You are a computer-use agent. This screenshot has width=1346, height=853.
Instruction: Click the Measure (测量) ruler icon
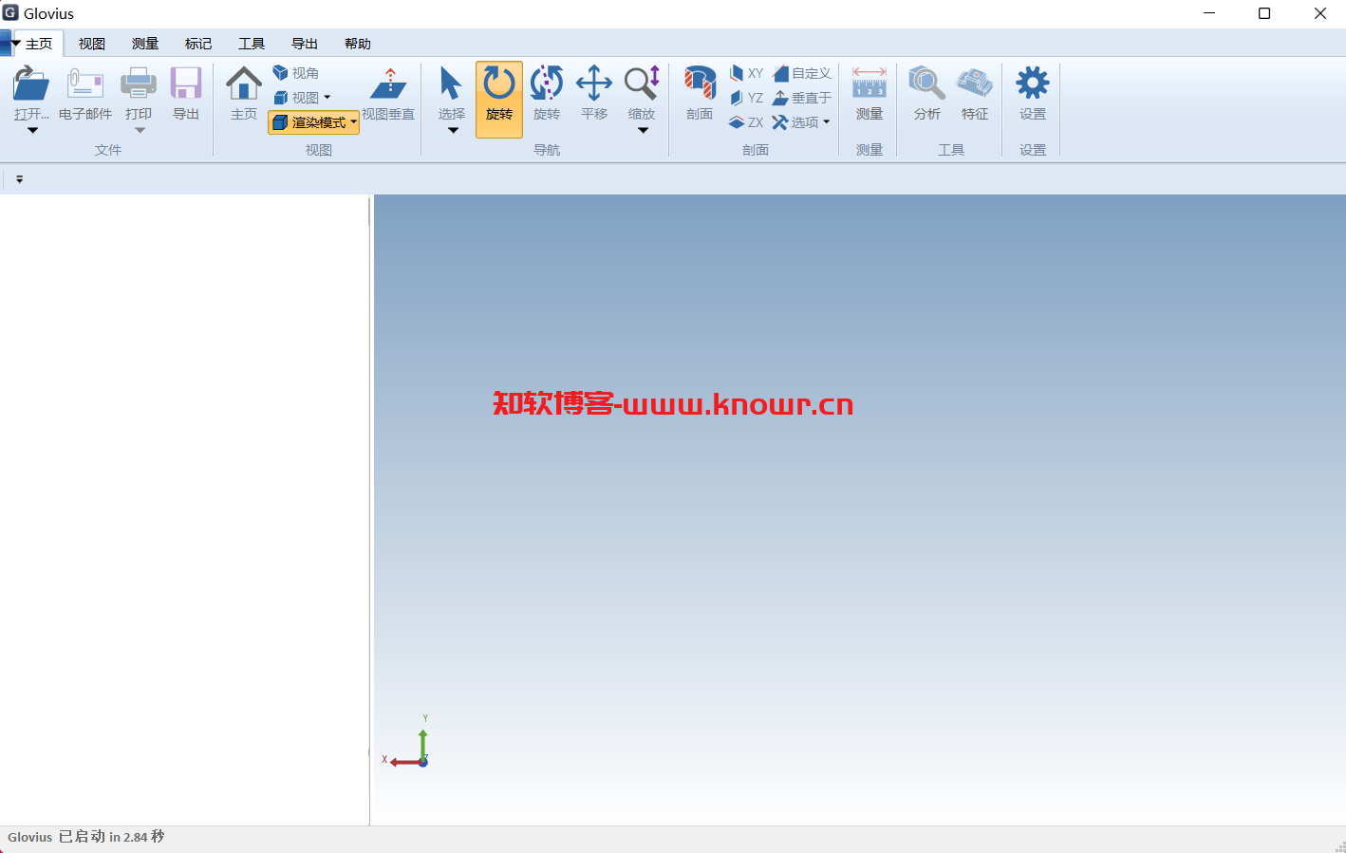(869, 83)
